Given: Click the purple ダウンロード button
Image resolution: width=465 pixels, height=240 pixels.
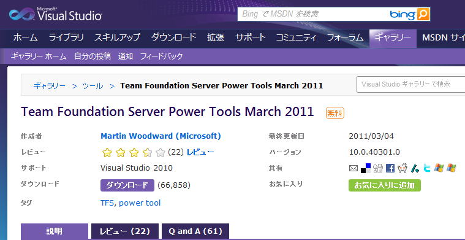Looking at the screenshot, I should (127, 185).
